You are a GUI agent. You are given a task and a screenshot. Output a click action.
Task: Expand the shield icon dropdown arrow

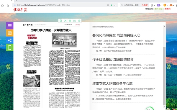[167, 5]
